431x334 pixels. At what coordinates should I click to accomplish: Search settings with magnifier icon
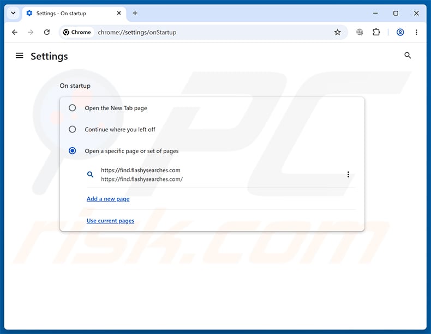(x=408, y=56)
